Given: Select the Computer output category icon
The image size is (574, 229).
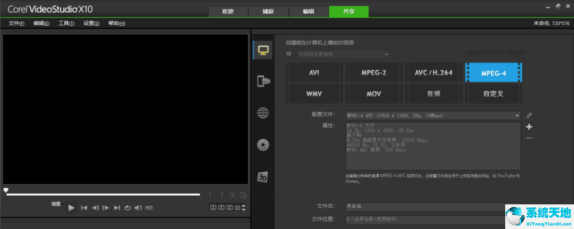Looking at the screenshot, I should tap(263, 50).
